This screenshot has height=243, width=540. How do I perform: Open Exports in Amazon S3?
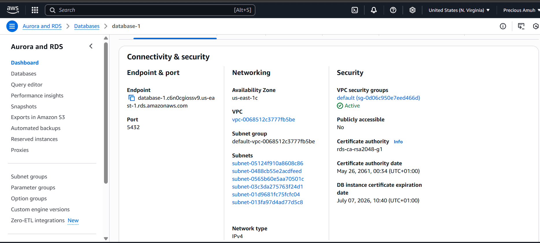(38, 117)
